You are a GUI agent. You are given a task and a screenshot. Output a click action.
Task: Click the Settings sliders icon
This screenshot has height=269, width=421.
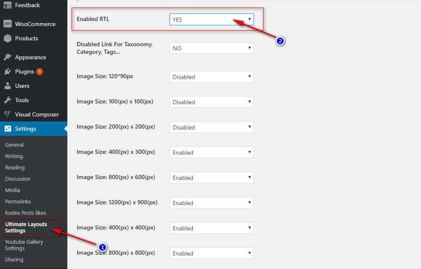(x=8, y=129)
